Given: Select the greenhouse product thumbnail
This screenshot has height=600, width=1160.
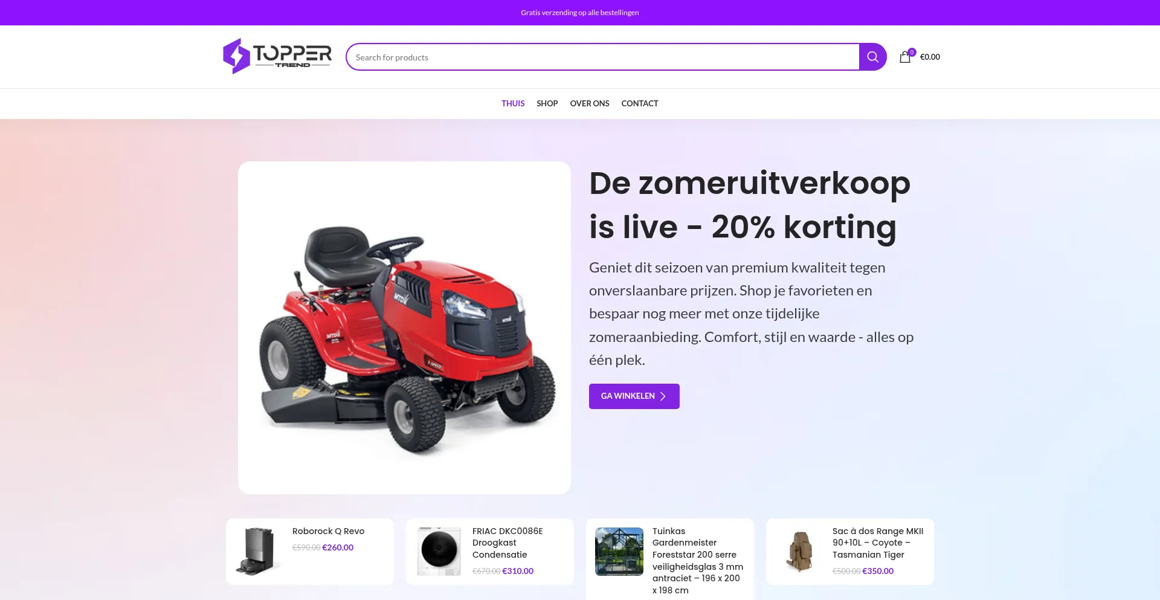Looking at the screenshot, I should coord(619,551).
